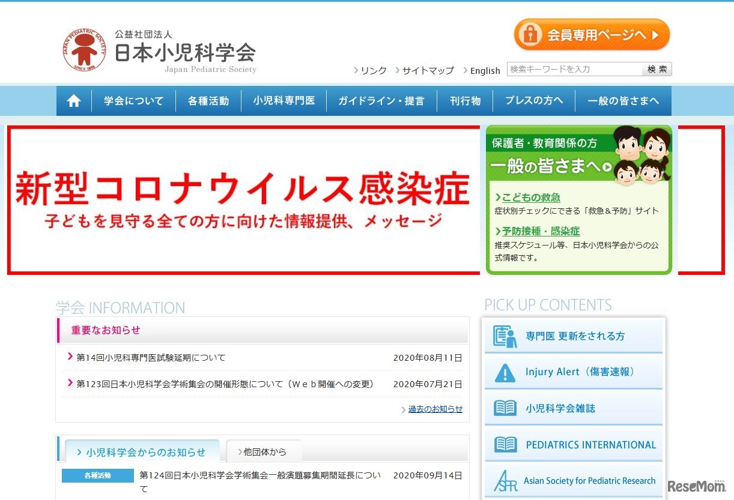Click the lock icon on the member page button
The image size is (734, 500).
coord(530,35)
